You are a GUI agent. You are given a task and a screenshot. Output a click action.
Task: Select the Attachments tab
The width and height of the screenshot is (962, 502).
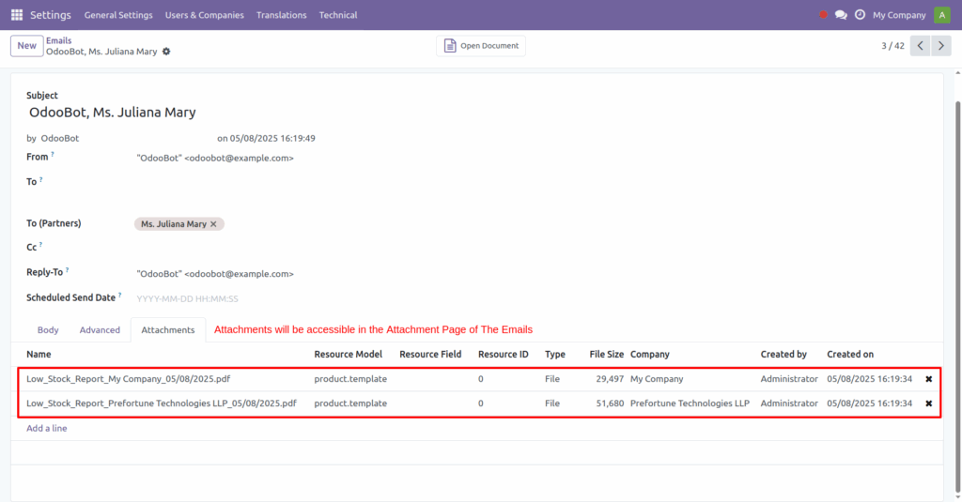point(168,329)
